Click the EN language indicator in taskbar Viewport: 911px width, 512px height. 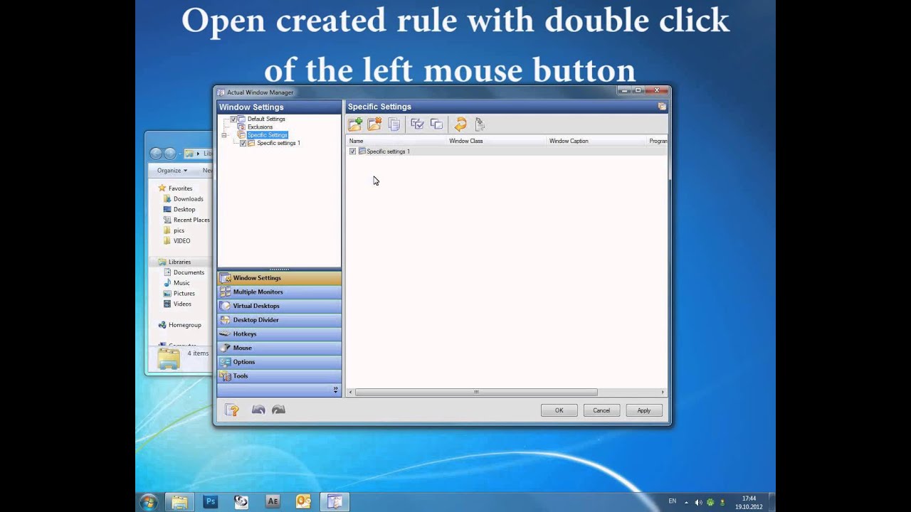point(672,501)
